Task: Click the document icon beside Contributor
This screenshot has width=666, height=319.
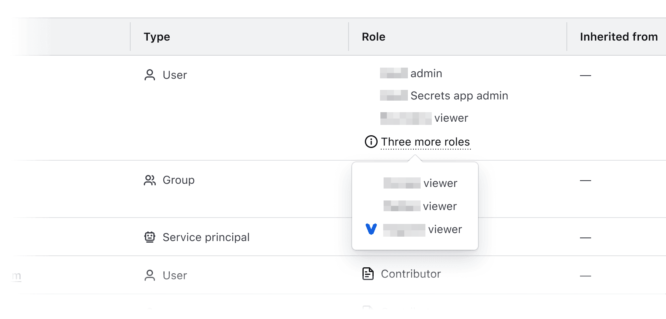Action: 368,274
